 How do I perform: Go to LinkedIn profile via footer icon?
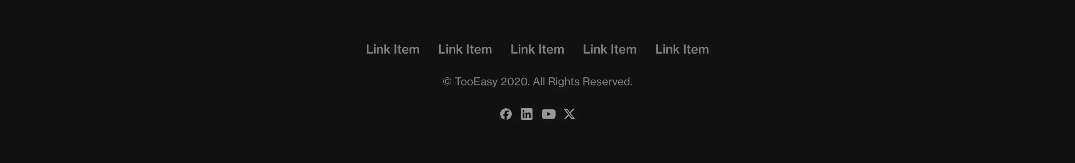click(x=527, y=114)
